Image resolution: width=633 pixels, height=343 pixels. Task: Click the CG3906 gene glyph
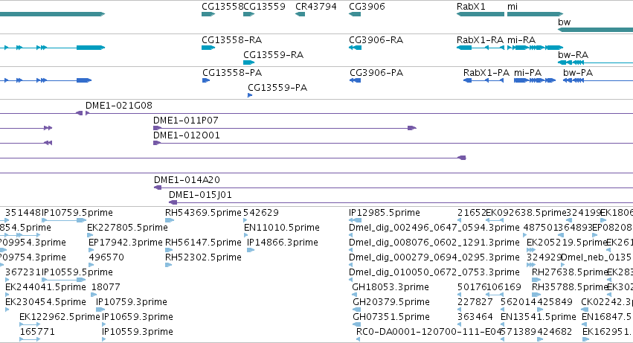(355, 14)
